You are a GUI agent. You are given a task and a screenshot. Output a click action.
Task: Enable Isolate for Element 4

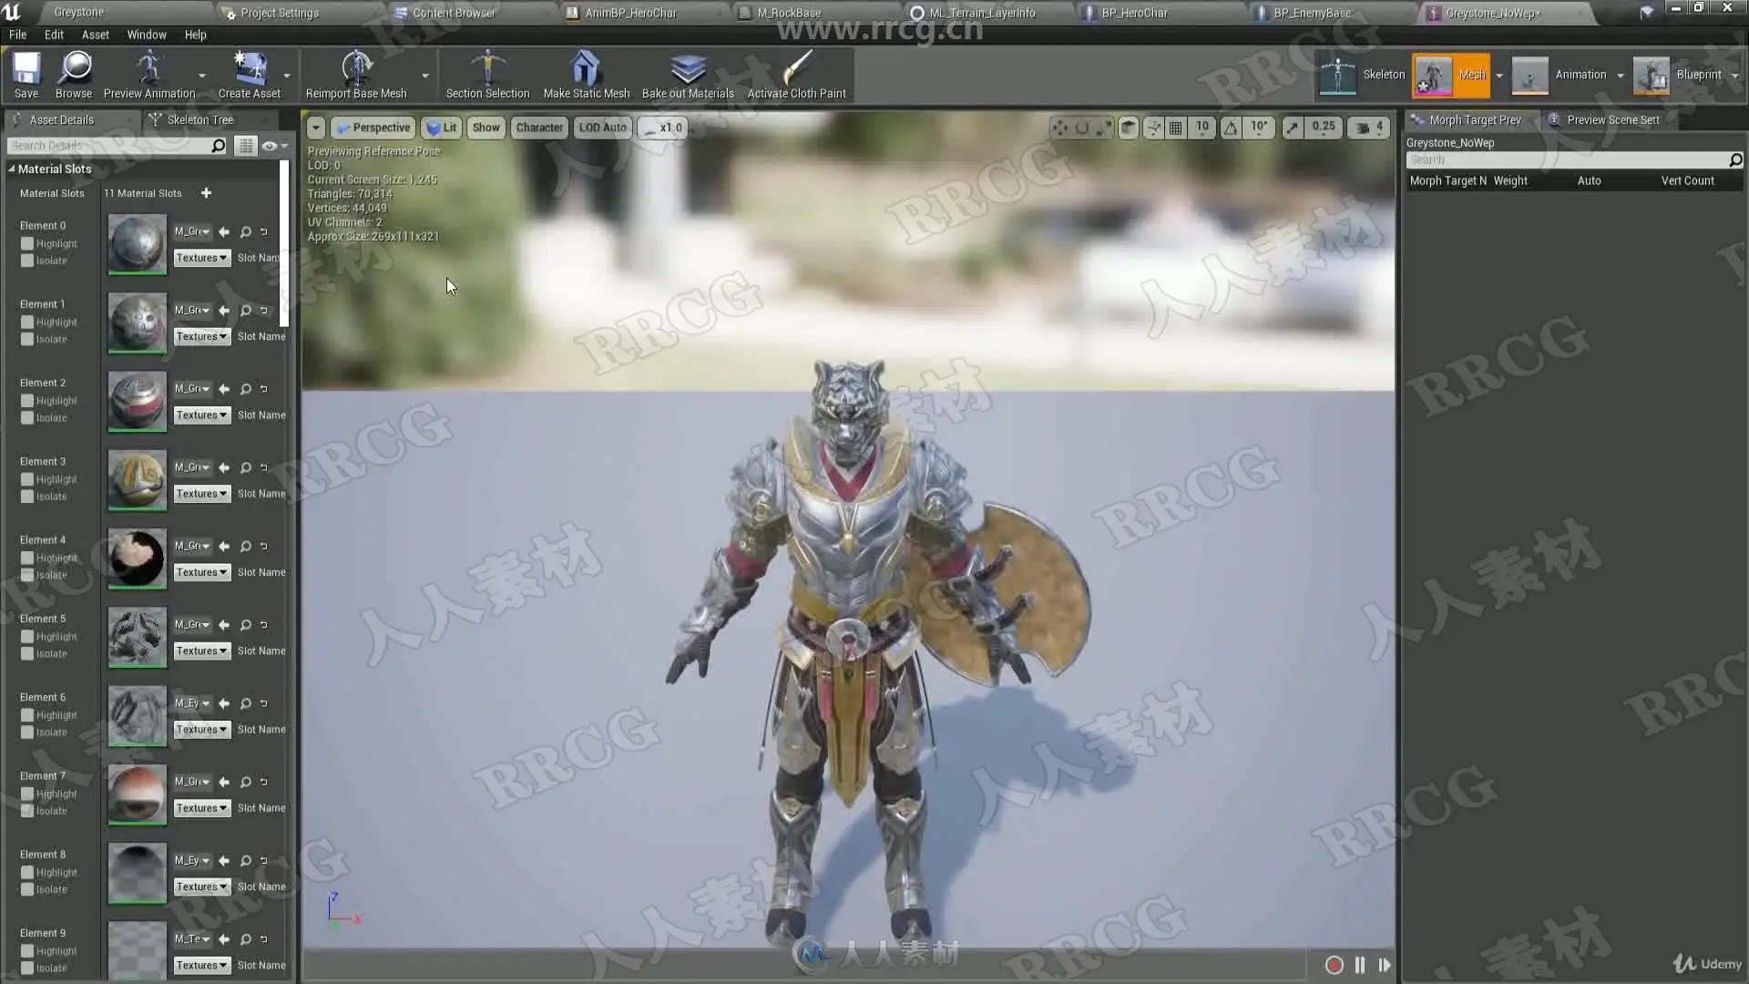27,575
